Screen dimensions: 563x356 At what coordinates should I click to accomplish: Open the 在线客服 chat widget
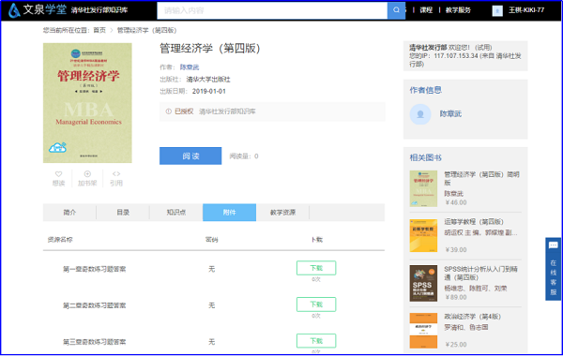click(x=553, y=269)
